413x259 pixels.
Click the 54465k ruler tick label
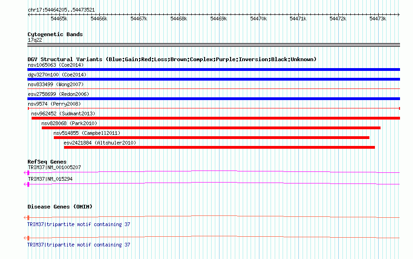coord(59,19)
